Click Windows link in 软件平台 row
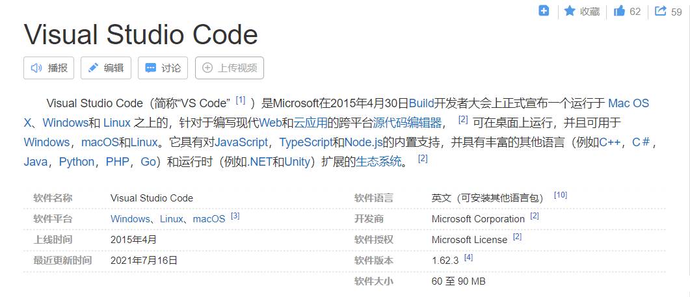Screen dimensions: 690x297 pos(130,218)
